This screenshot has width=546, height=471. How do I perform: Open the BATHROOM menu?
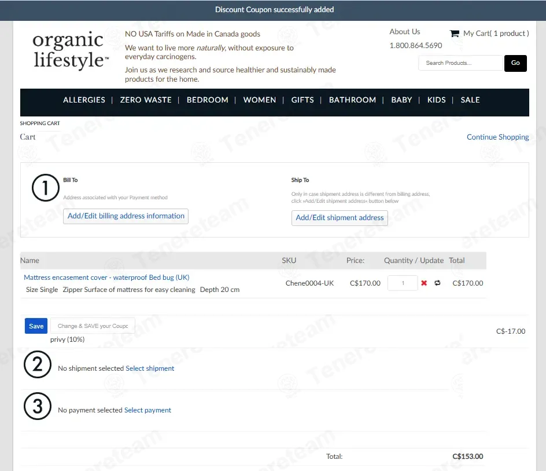[352, 100]
